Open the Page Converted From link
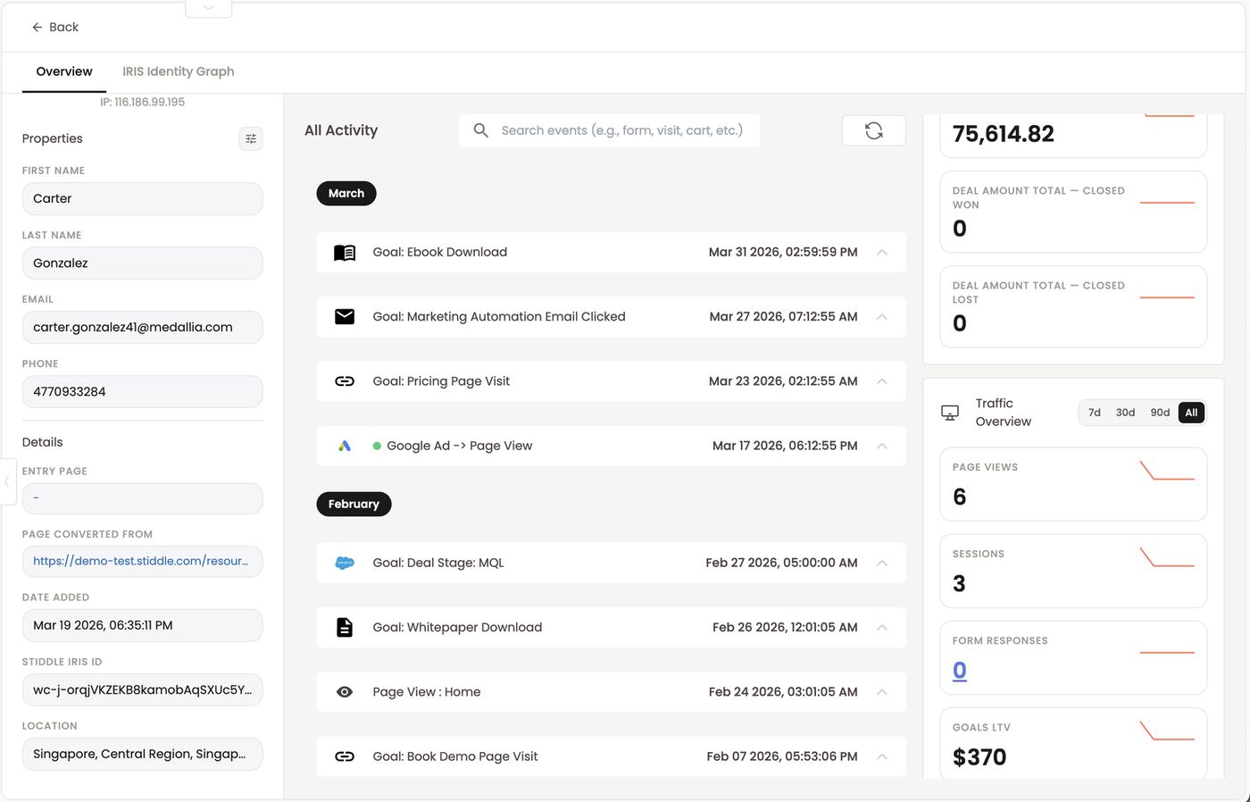 (x=142, y=562)
